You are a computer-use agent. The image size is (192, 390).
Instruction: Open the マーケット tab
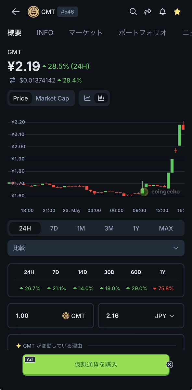[86, 32]
